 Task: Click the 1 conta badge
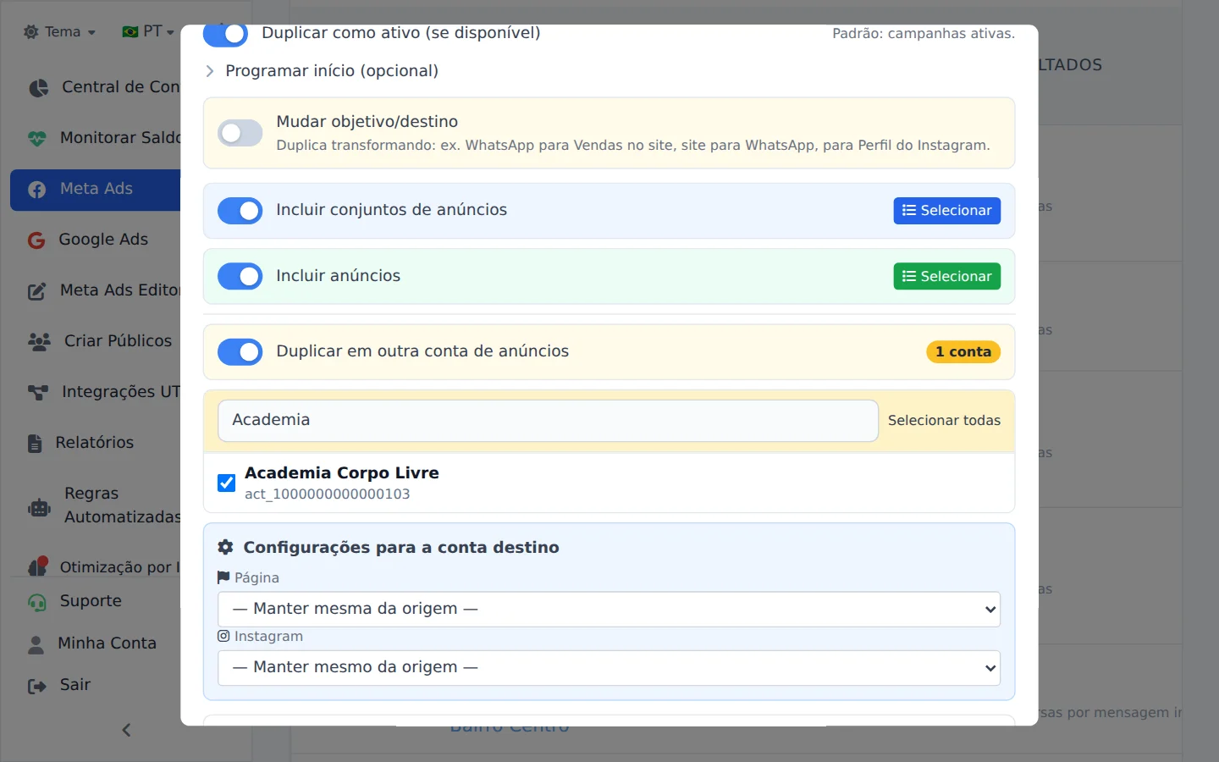click(963, 352)
